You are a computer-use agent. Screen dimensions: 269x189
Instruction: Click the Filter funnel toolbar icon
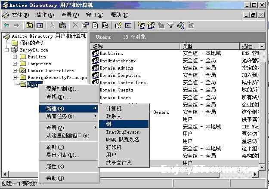[171, 25]
